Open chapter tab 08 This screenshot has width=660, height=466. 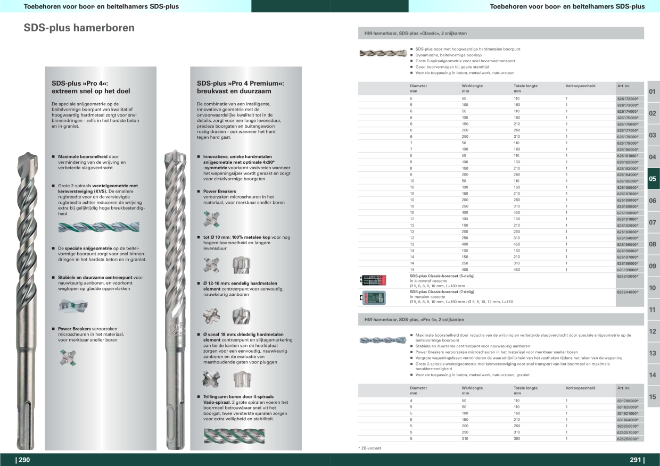tap(653, 244)
